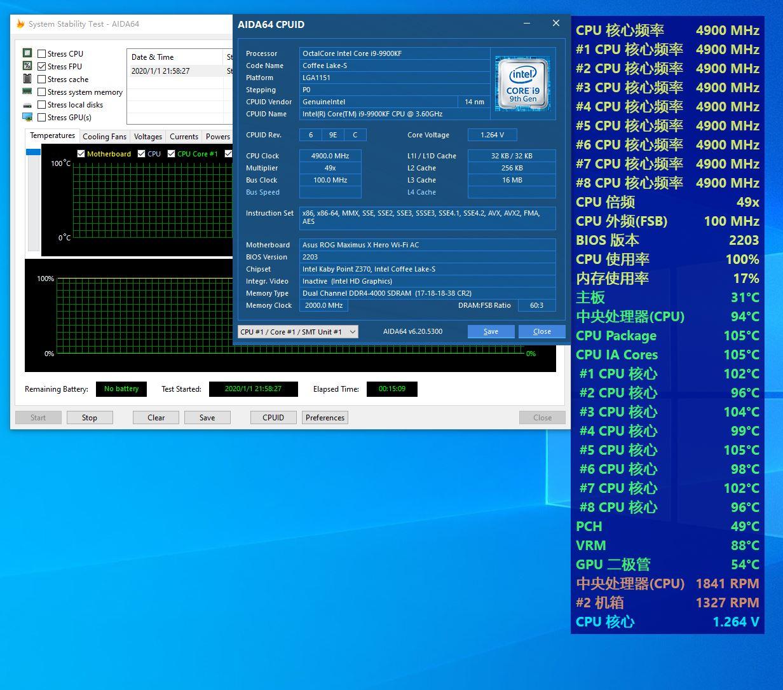Click the processor chip icon beside Stress CPU

(x=27, y=53)
